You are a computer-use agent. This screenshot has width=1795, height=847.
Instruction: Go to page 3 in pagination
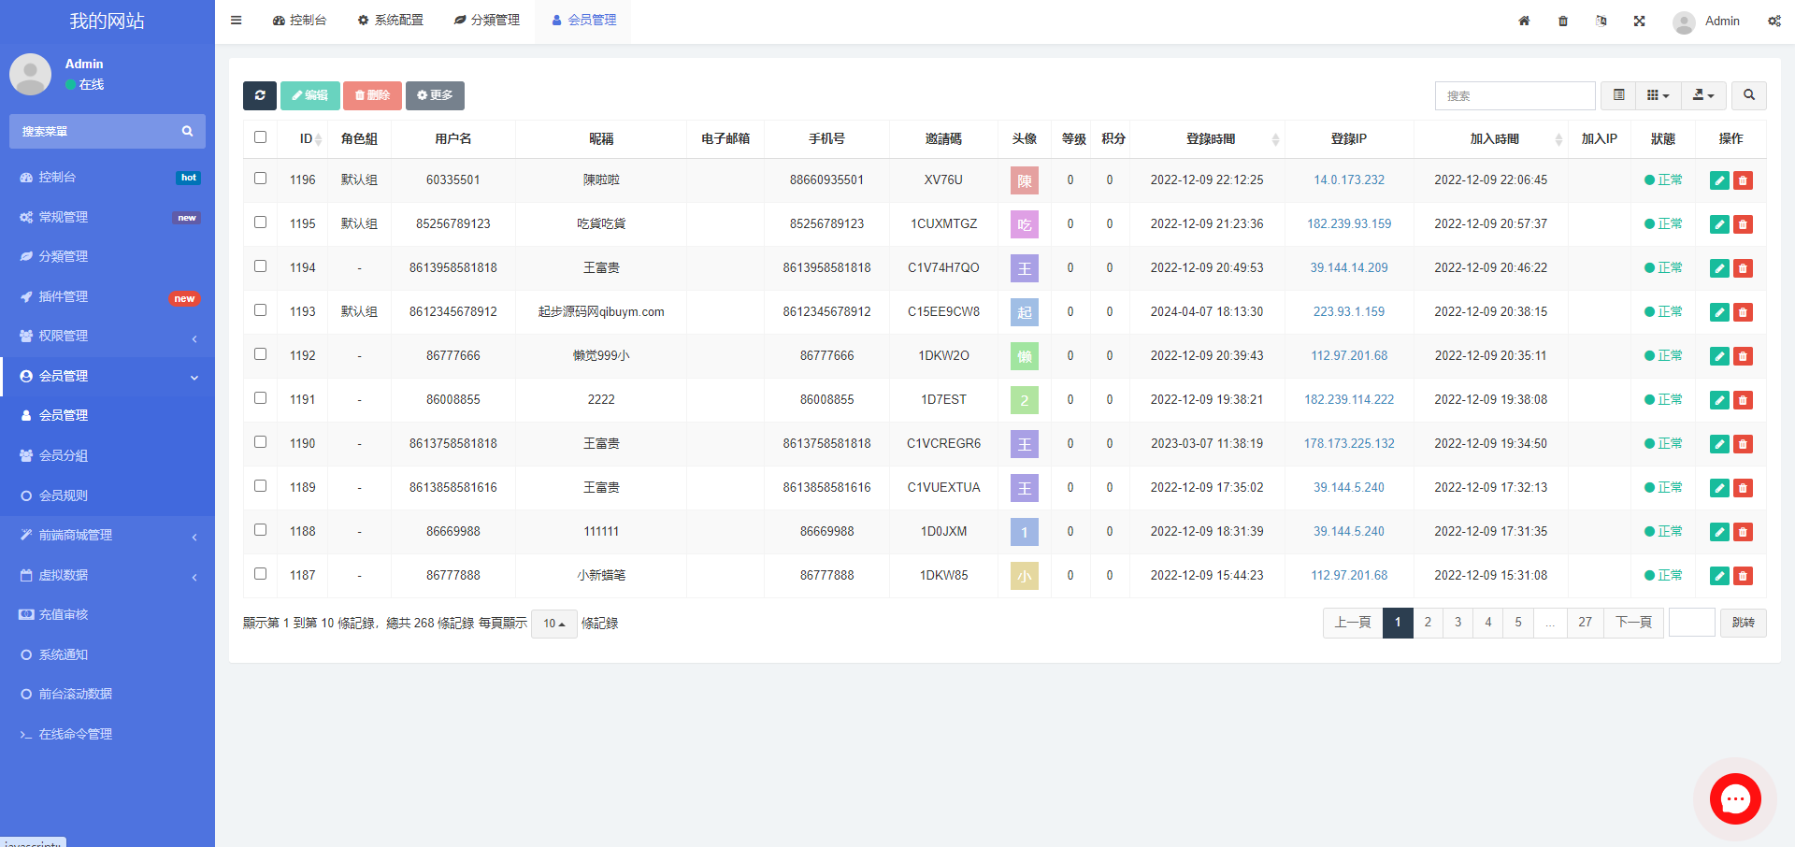point(1458,623)
